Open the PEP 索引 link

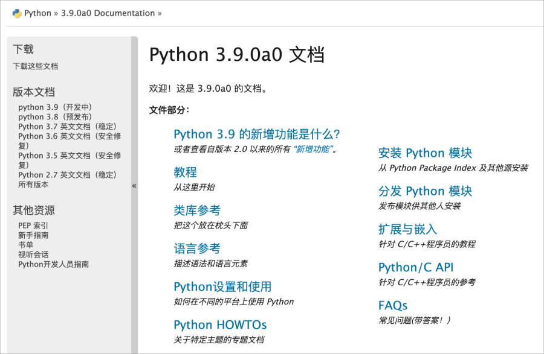pos(33,226)
